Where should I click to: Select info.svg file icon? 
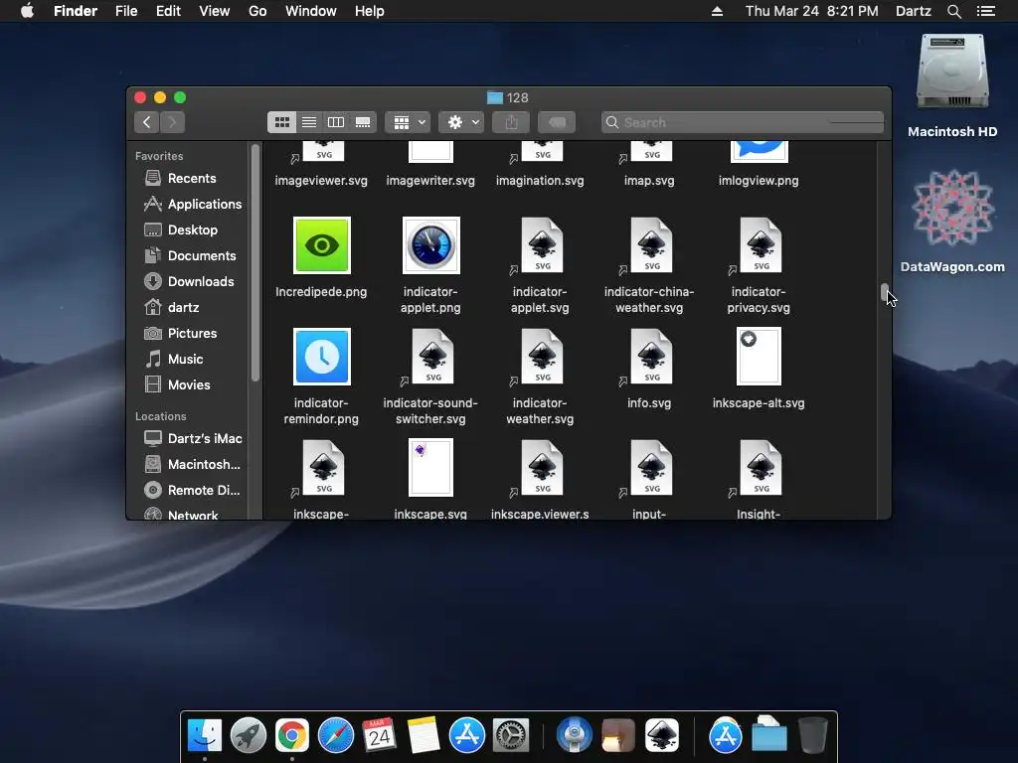[651, 357]
